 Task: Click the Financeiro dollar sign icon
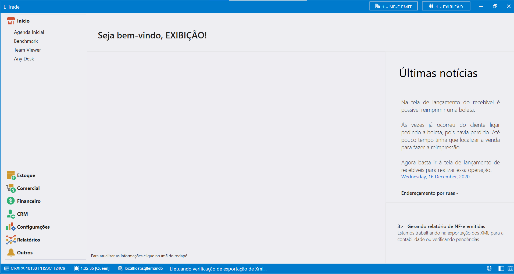click(11, 201)
